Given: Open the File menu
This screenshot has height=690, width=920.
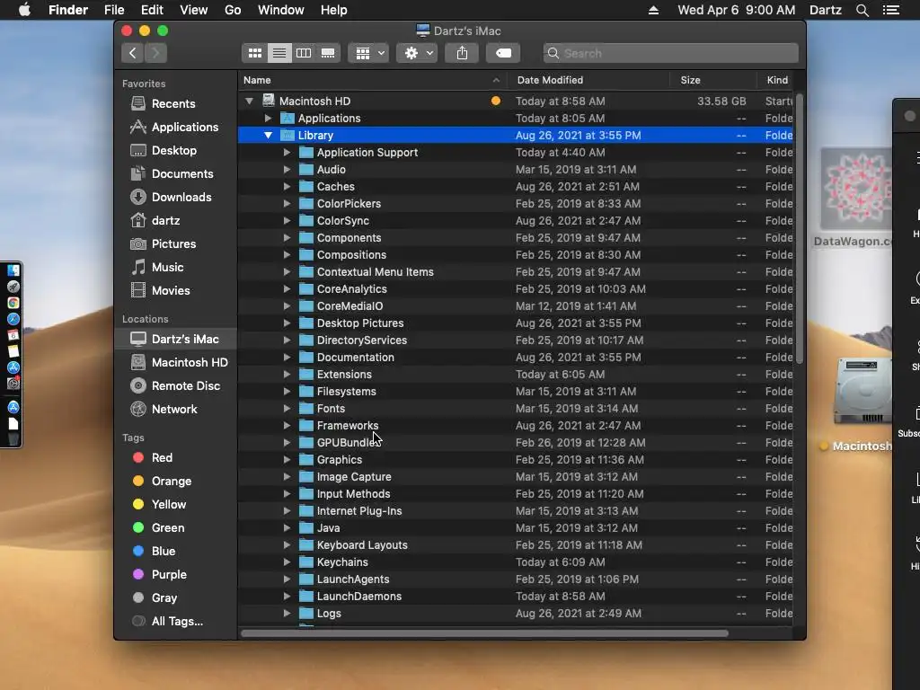Looking at the screenshot, I should coord(114,10).
